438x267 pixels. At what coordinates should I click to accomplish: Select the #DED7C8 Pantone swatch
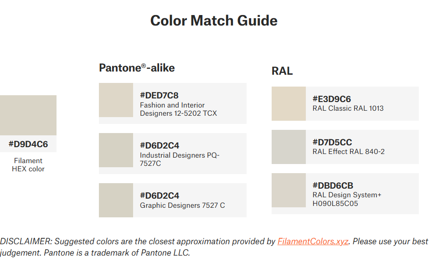click(116, 100)
